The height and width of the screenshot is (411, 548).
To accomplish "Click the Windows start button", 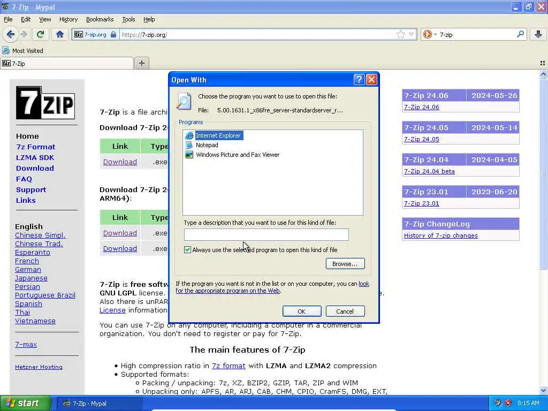I will pos(26,404).
